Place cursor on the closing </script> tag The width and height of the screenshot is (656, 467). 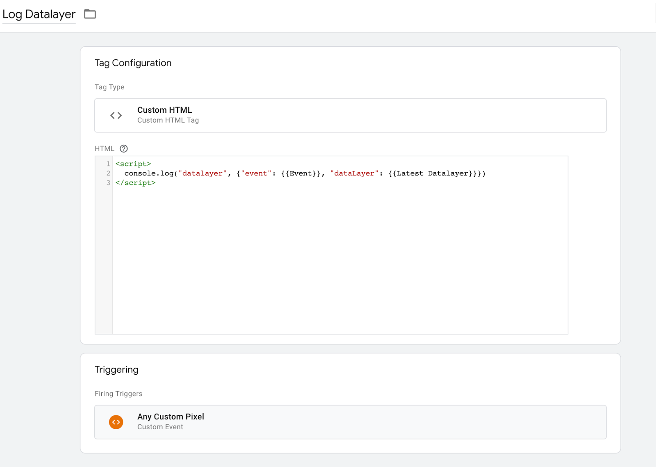coord(135,183)
